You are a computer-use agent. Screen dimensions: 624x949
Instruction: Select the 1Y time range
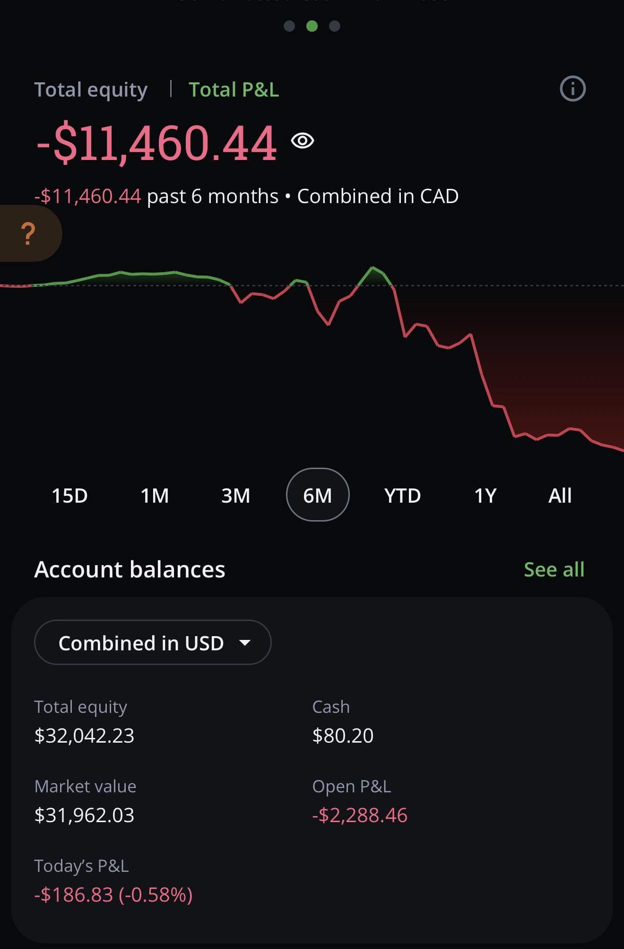[x=485, y=496]
